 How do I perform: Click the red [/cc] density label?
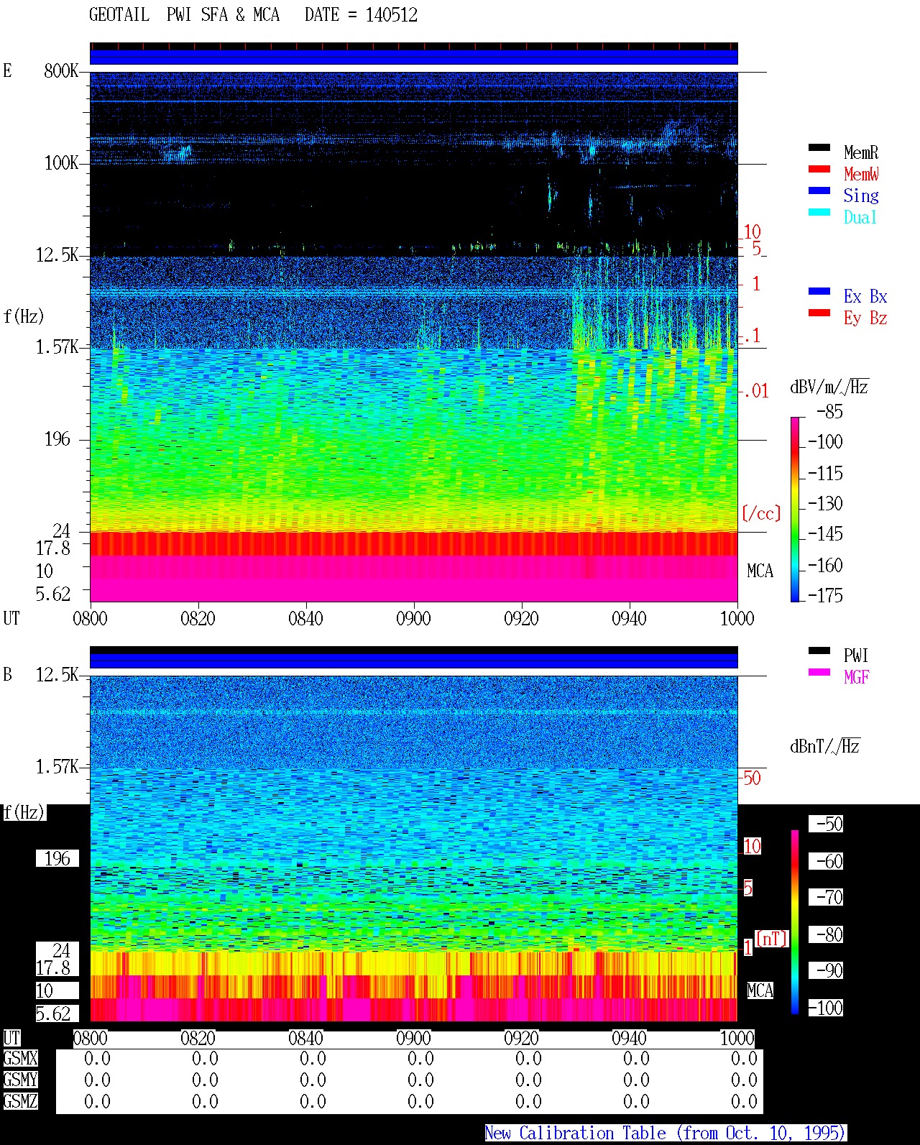pos(761,513)
